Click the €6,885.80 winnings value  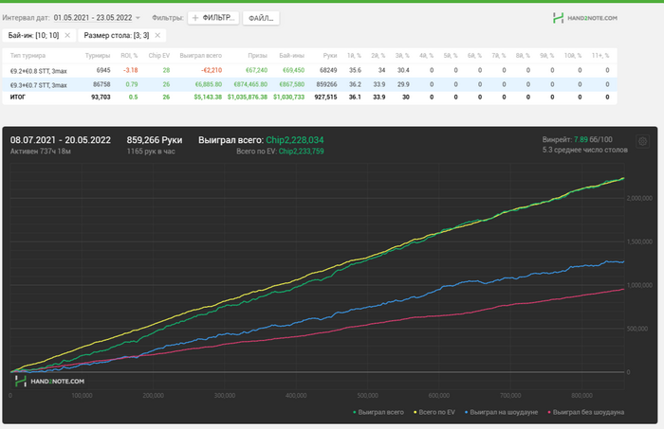[209, 84]
